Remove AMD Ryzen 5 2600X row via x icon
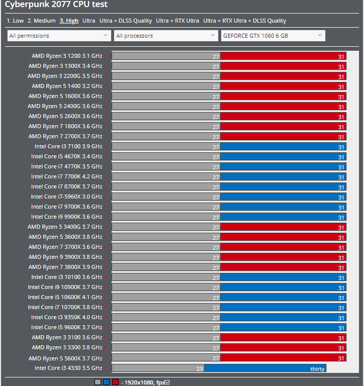 pos(106,117)
